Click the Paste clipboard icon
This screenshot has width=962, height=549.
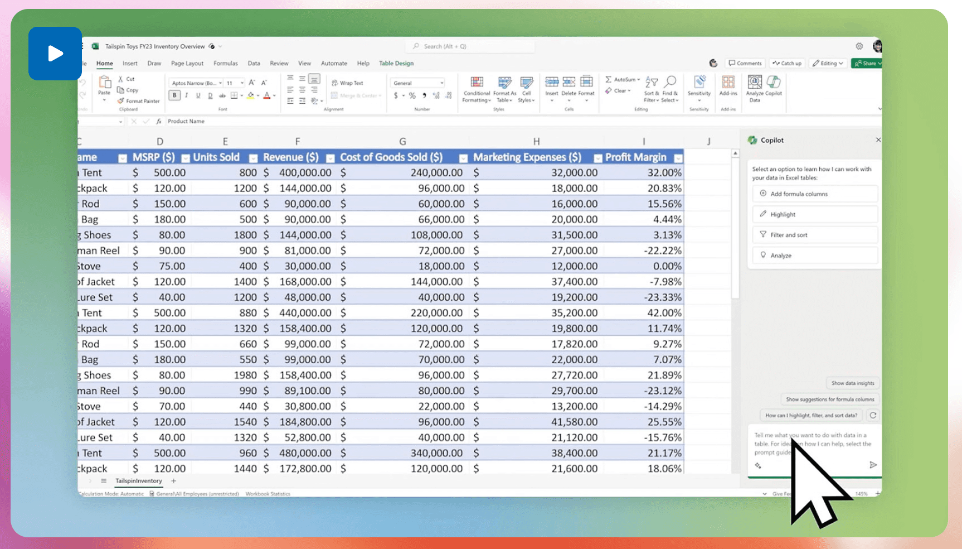pyautogui.click(x=104, y=83)
